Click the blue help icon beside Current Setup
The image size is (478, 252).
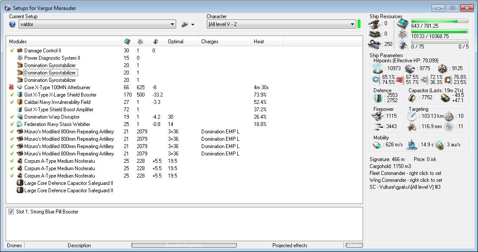tap(12, 24)
